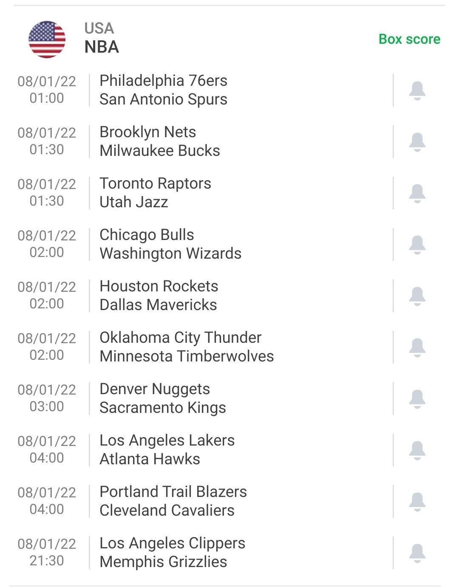Set bell alert for Chicago Bulls game
Viewport: 459px width, 587px height.
coord(417,245)
